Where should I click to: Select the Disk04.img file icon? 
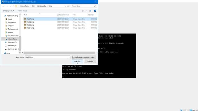pyautogui.click(x=25, y=28)
